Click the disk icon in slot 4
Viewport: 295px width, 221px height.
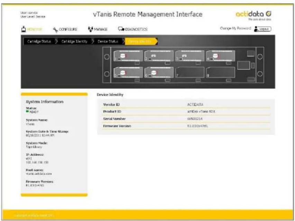click(x=215, y=56)
